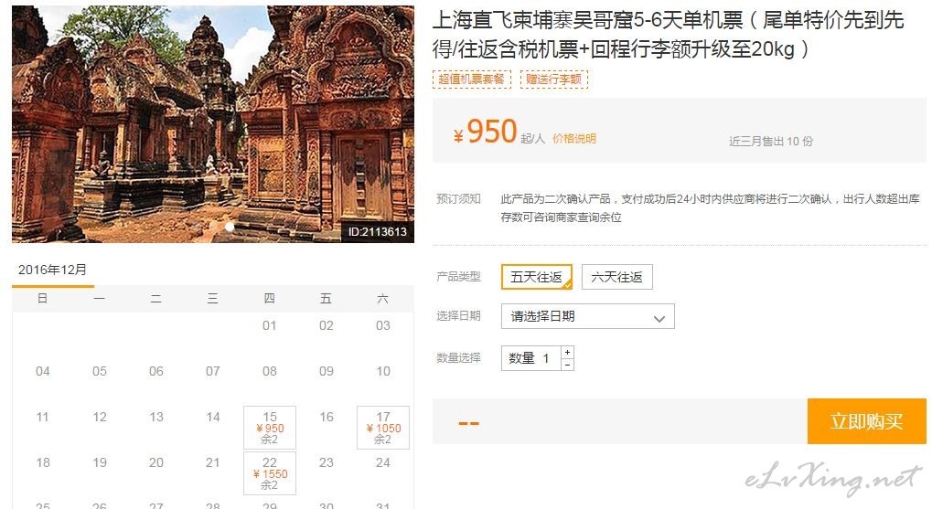932x509 pixels.
Task: Click the 预订须知 booking notice label
Action: tap(459, 199)
